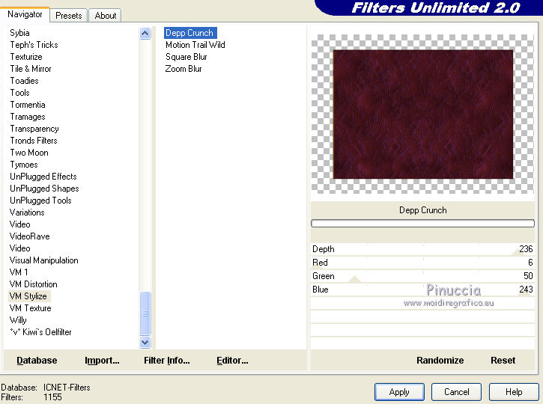Screen dimensions: 543x404
Task: Select Teph's Tricks category
Action: pos(34,45)
